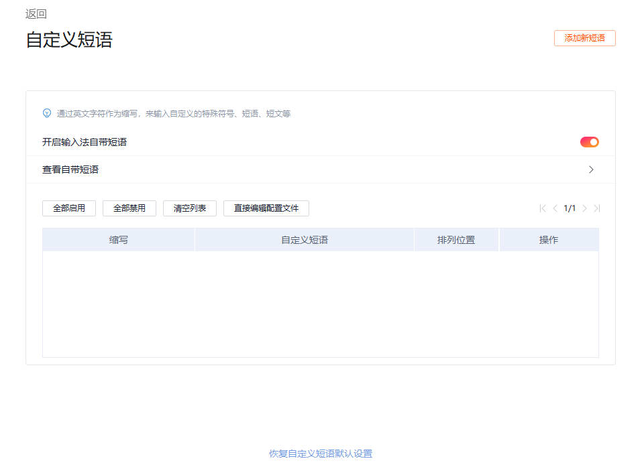
Task: Open 直接编辑配置文件 editor
Action: (x=266, y=208)
